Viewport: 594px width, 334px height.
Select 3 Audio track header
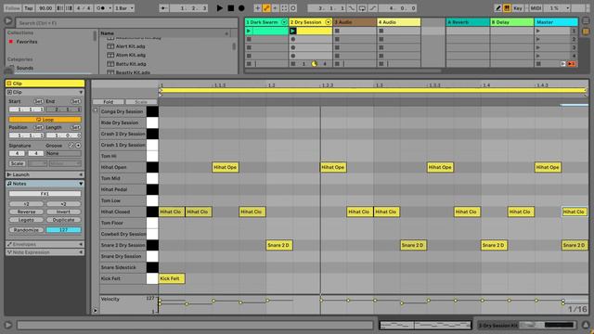pos(355,22)
